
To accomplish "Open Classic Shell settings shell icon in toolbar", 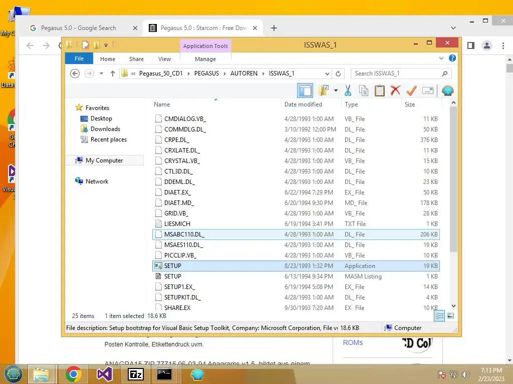I will point(447,90).
